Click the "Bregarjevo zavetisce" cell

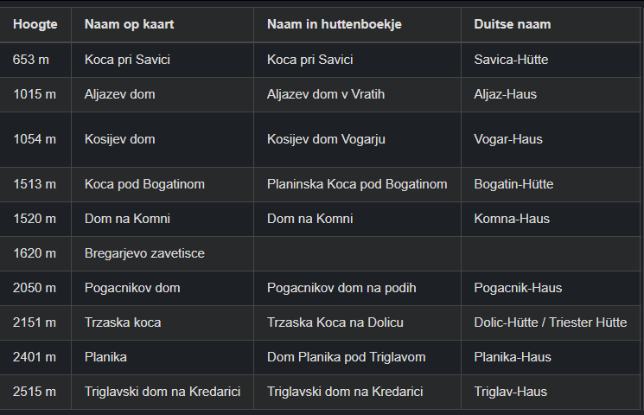tap(144, 253)
